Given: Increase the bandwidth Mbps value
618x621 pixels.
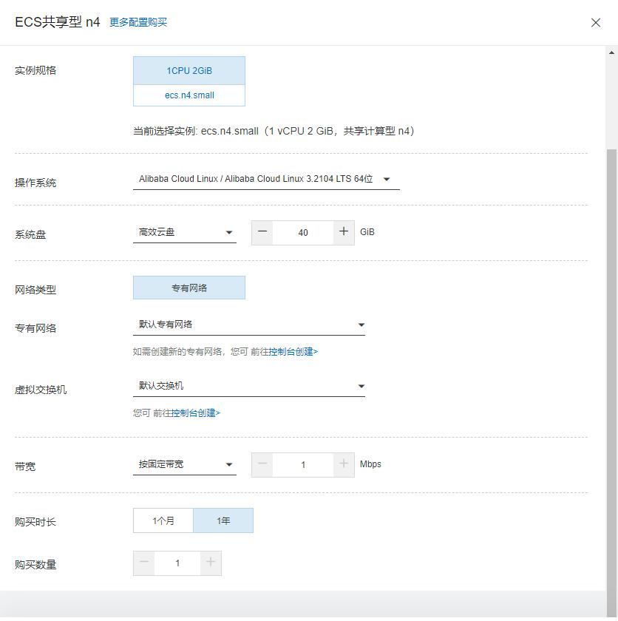Looking at the screenshot, I should pos(343,464).
